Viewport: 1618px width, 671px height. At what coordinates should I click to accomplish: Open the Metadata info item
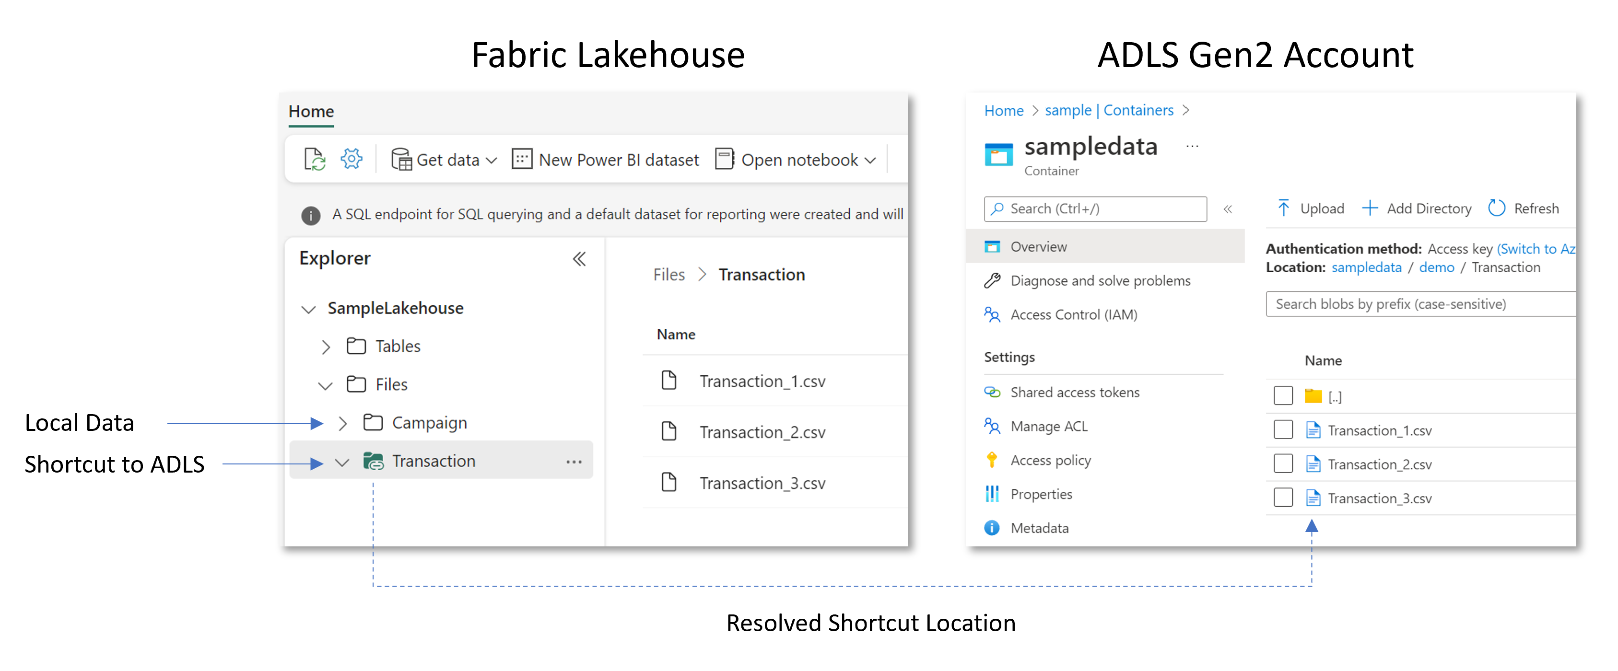(1039, 528)
